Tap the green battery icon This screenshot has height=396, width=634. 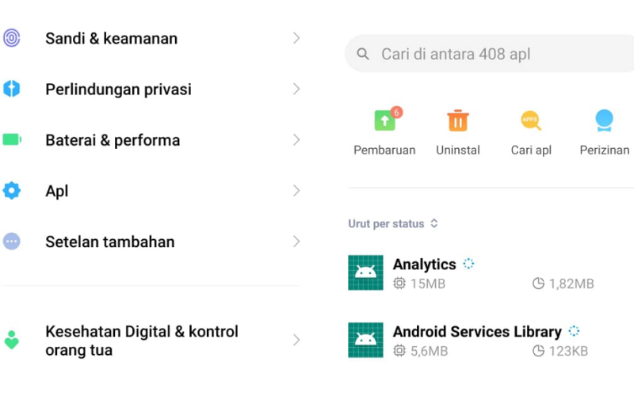[x=12, y=140]
